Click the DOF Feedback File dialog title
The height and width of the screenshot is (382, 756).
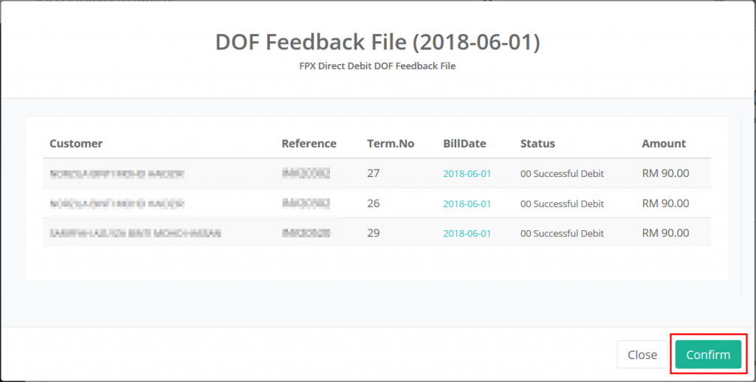pos(377,42)
